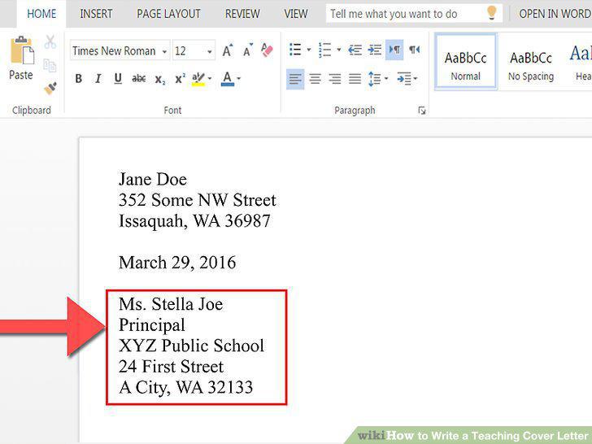Open the font size 12 dropdown
This screenshot has height=444, width=592.
[x=194, y=50]
